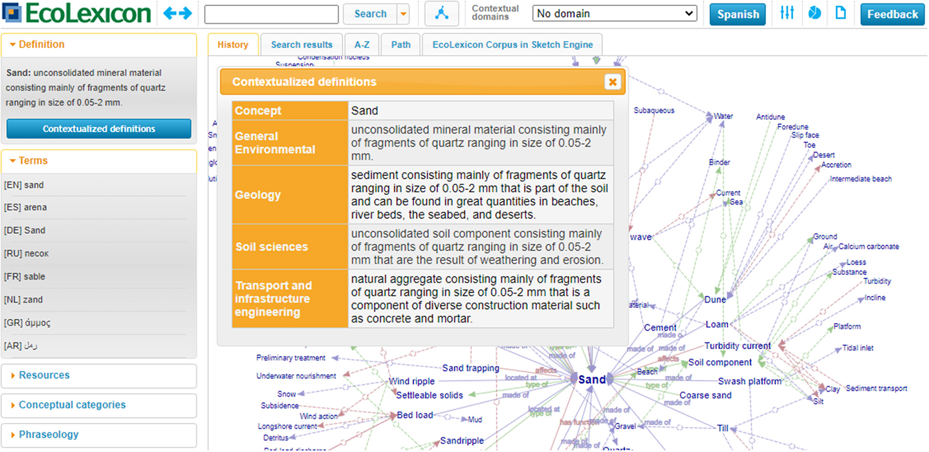Open the Contextual domains dropdown

[614, 14]
